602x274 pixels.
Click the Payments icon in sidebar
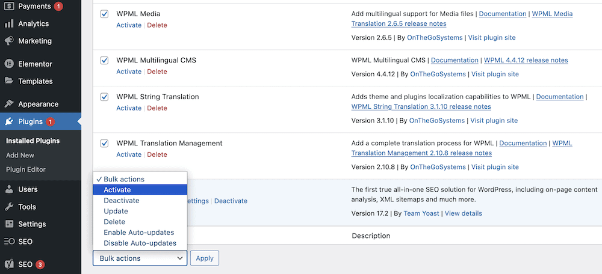[x=9, y=7]
